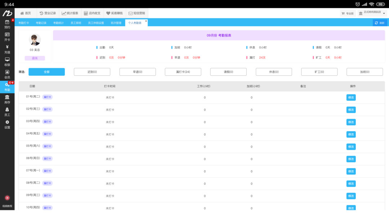Image resolution: width=389 pixels, height=218 pixels.
Task: Open the 充值 recharge sidebar icon
Action: tap(7, 50)
